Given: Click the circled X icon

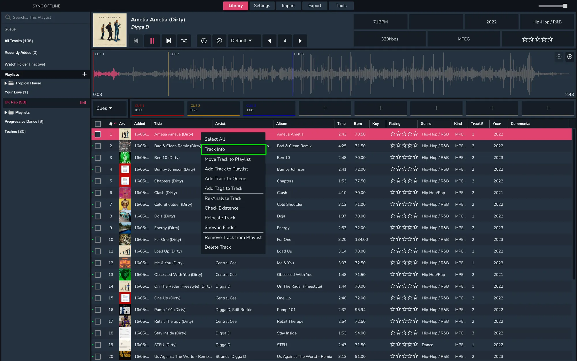Looking at the screenshot, I should coord(219,41).
